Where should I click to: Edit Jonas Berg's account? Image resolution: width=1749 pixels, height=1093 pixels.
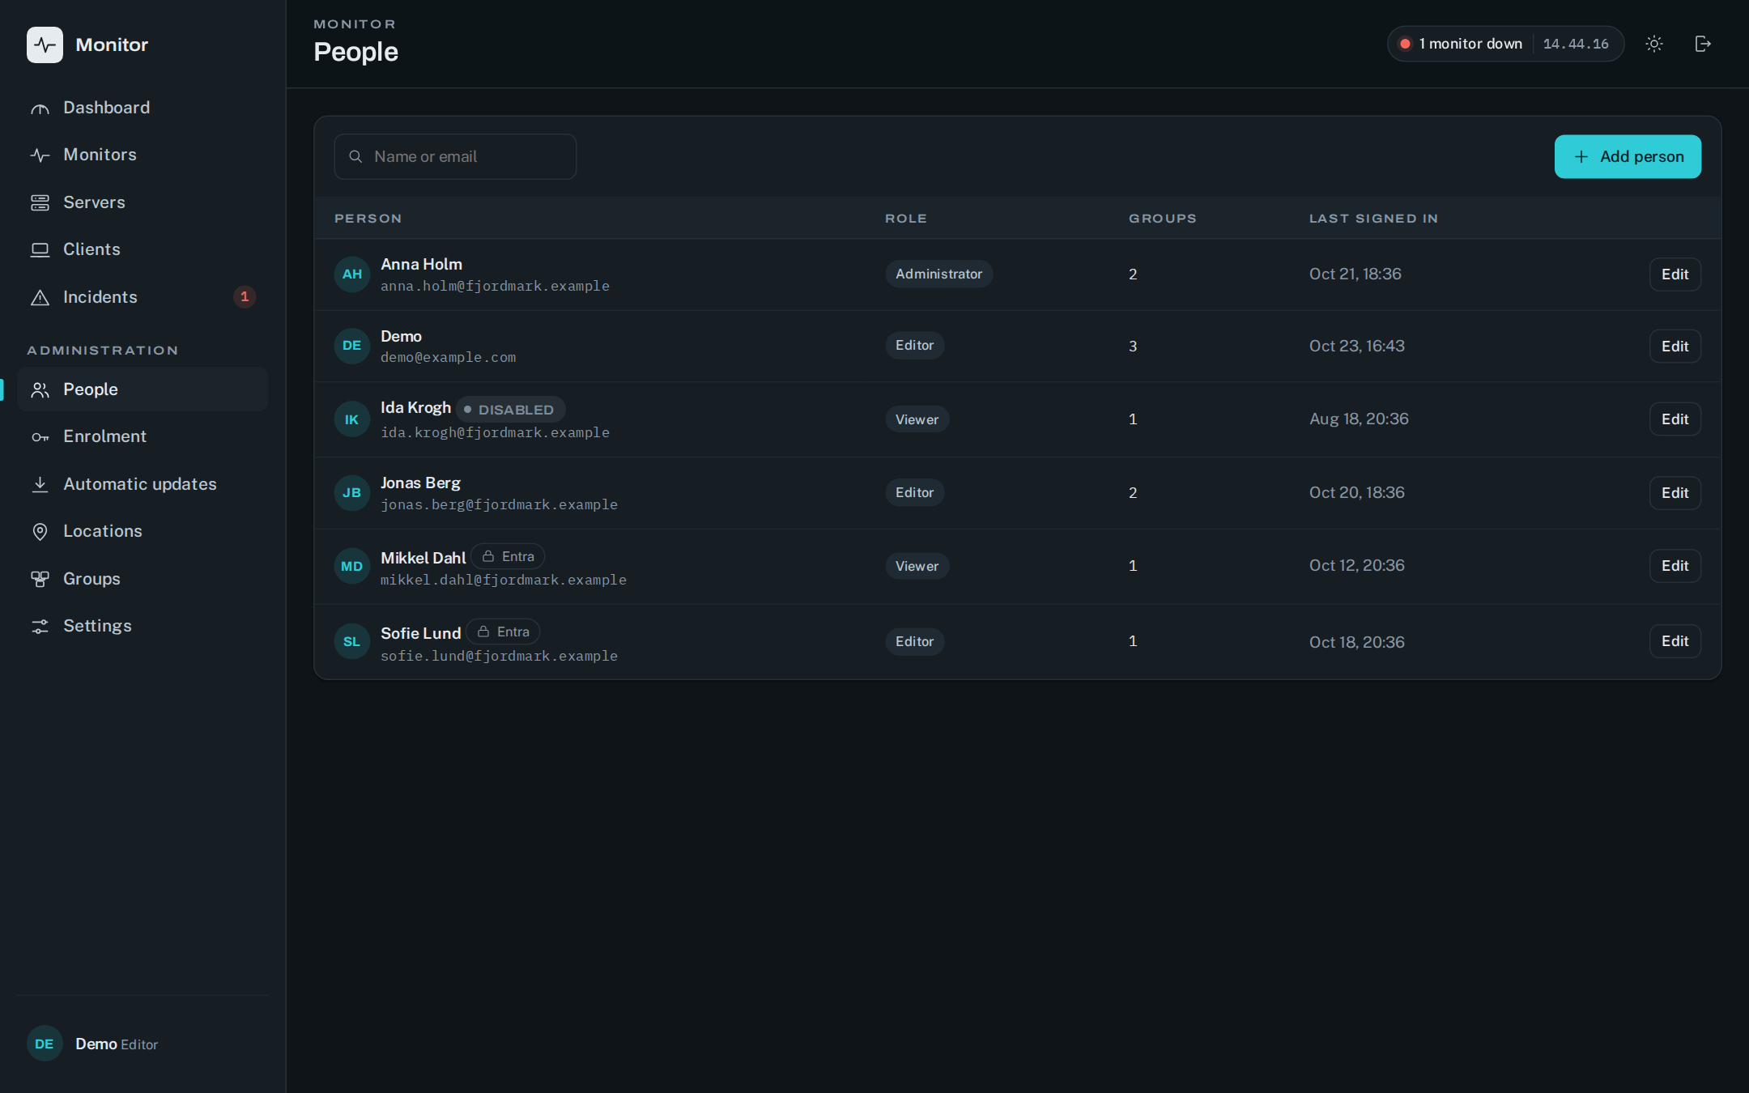(x=1675, y=493)
